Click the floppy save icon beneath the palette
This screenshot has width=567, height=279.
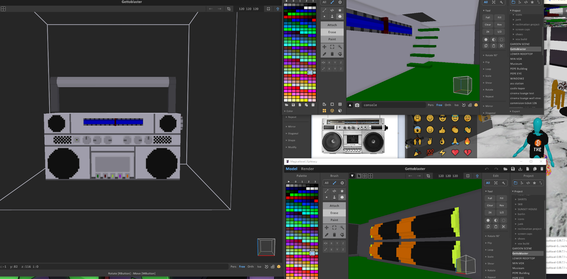click(293, 105)
